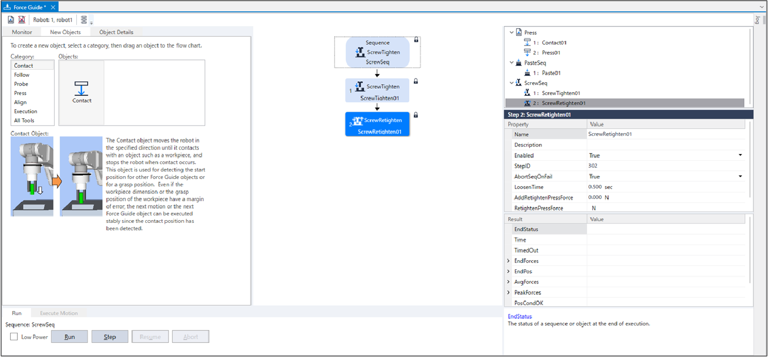This screenshot has height=357, width=768.
Task: Select the ScrewTighten01 node in the flowchart
Action: pos(377,91)
